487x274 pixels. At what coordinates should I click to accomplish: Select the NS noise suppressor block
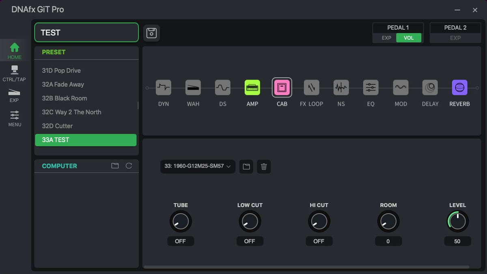pyautogui.click(x=341, y=87)
